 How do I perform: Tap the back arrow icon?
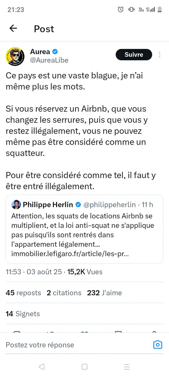point(13,28)
